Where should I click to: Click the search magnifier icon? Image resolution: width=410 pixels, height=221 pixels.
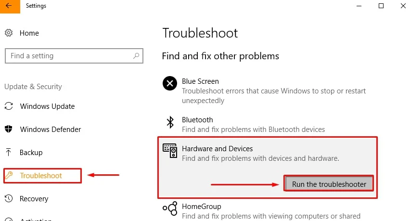click(136, 56)
